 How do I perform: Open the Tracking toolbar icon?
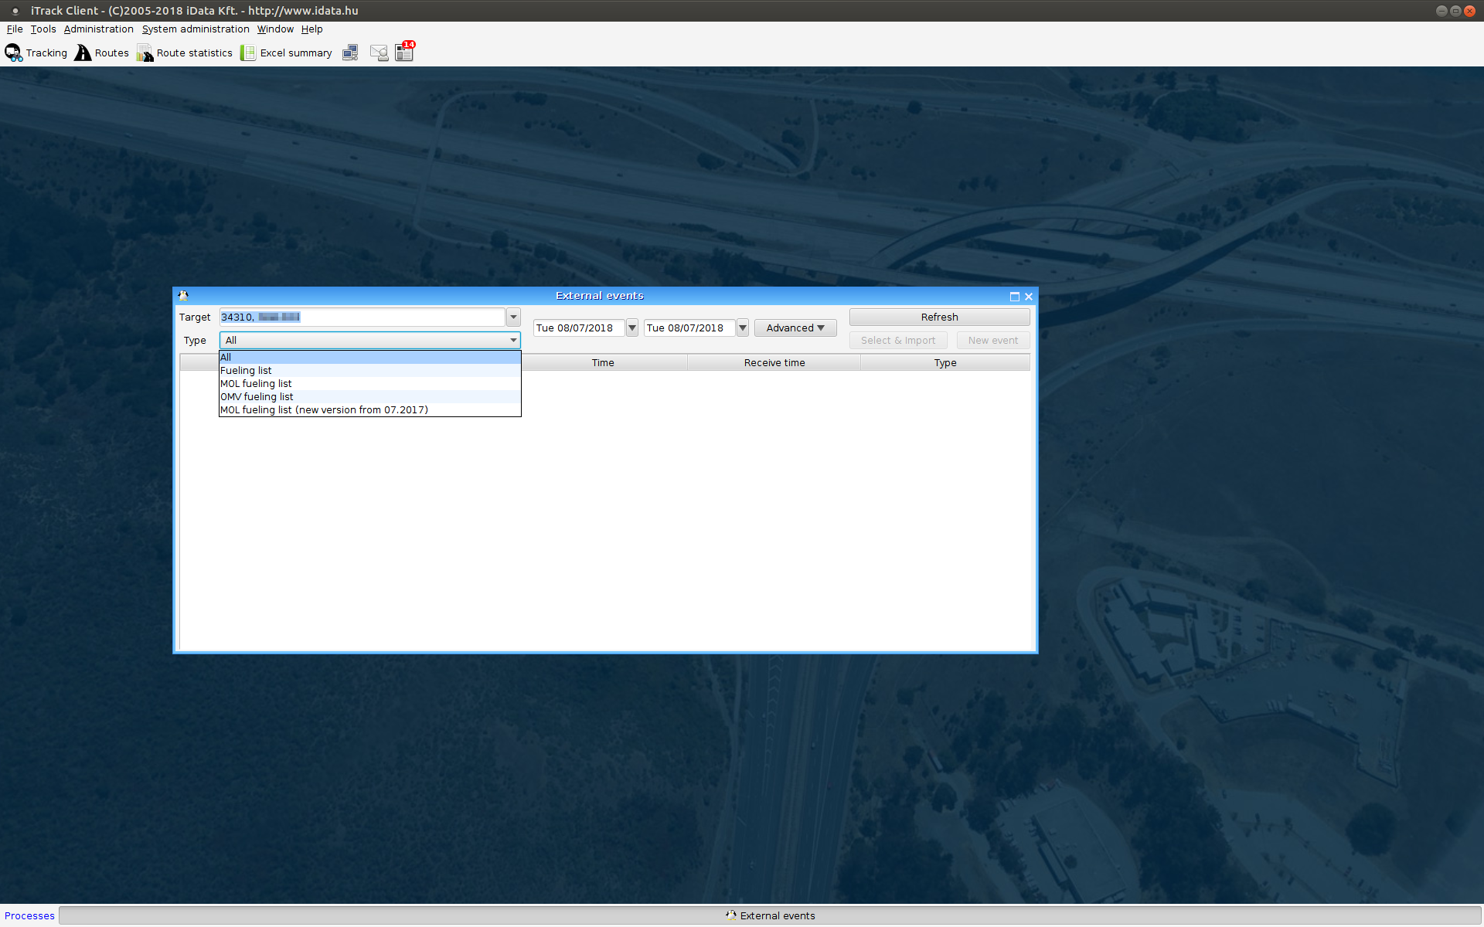pyautogui.click(x=14, y=53)
